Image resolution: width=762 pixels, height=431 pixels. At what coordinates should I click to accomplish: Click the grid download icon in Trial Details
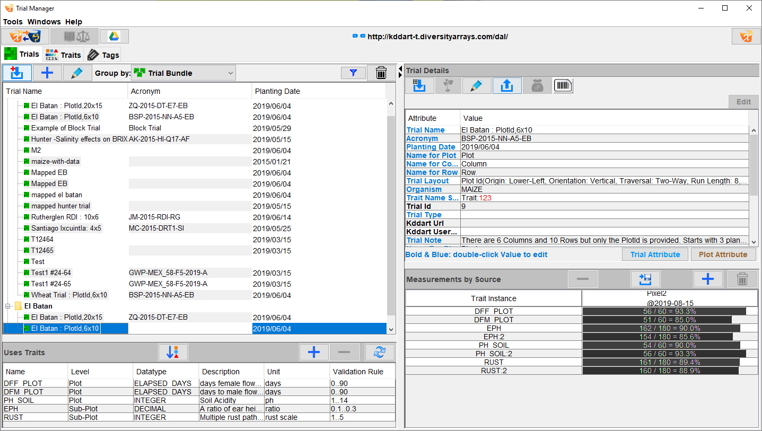tap(420, 86)
